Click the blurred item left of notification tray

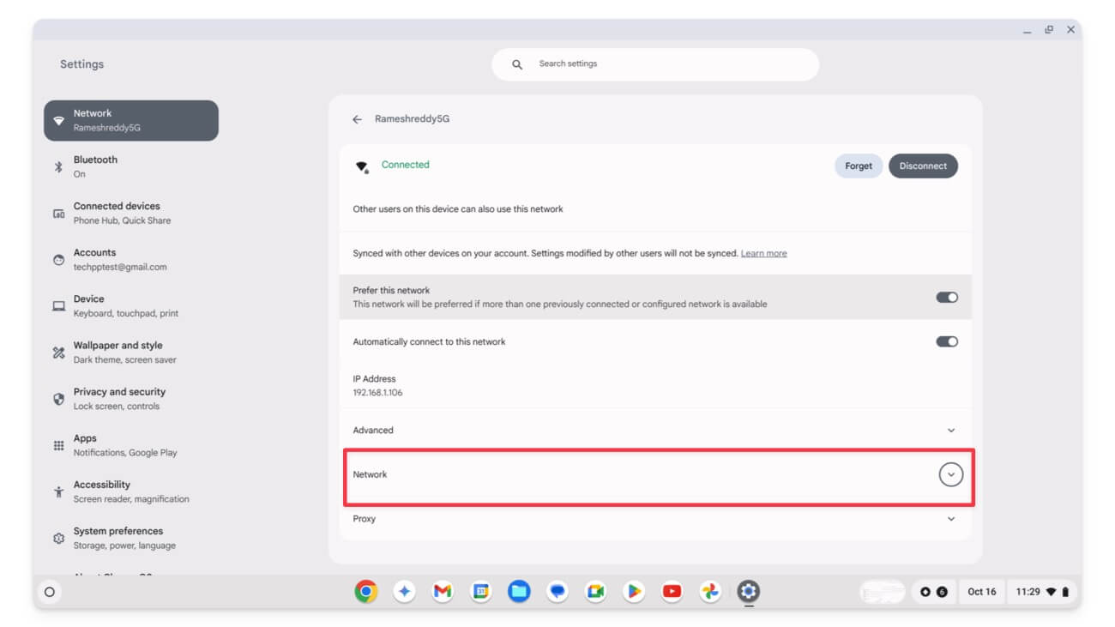(x=883, y=592)
